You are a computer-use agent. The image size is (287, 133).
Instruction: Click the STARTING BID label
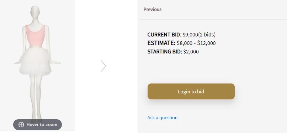tap(165, 52)
